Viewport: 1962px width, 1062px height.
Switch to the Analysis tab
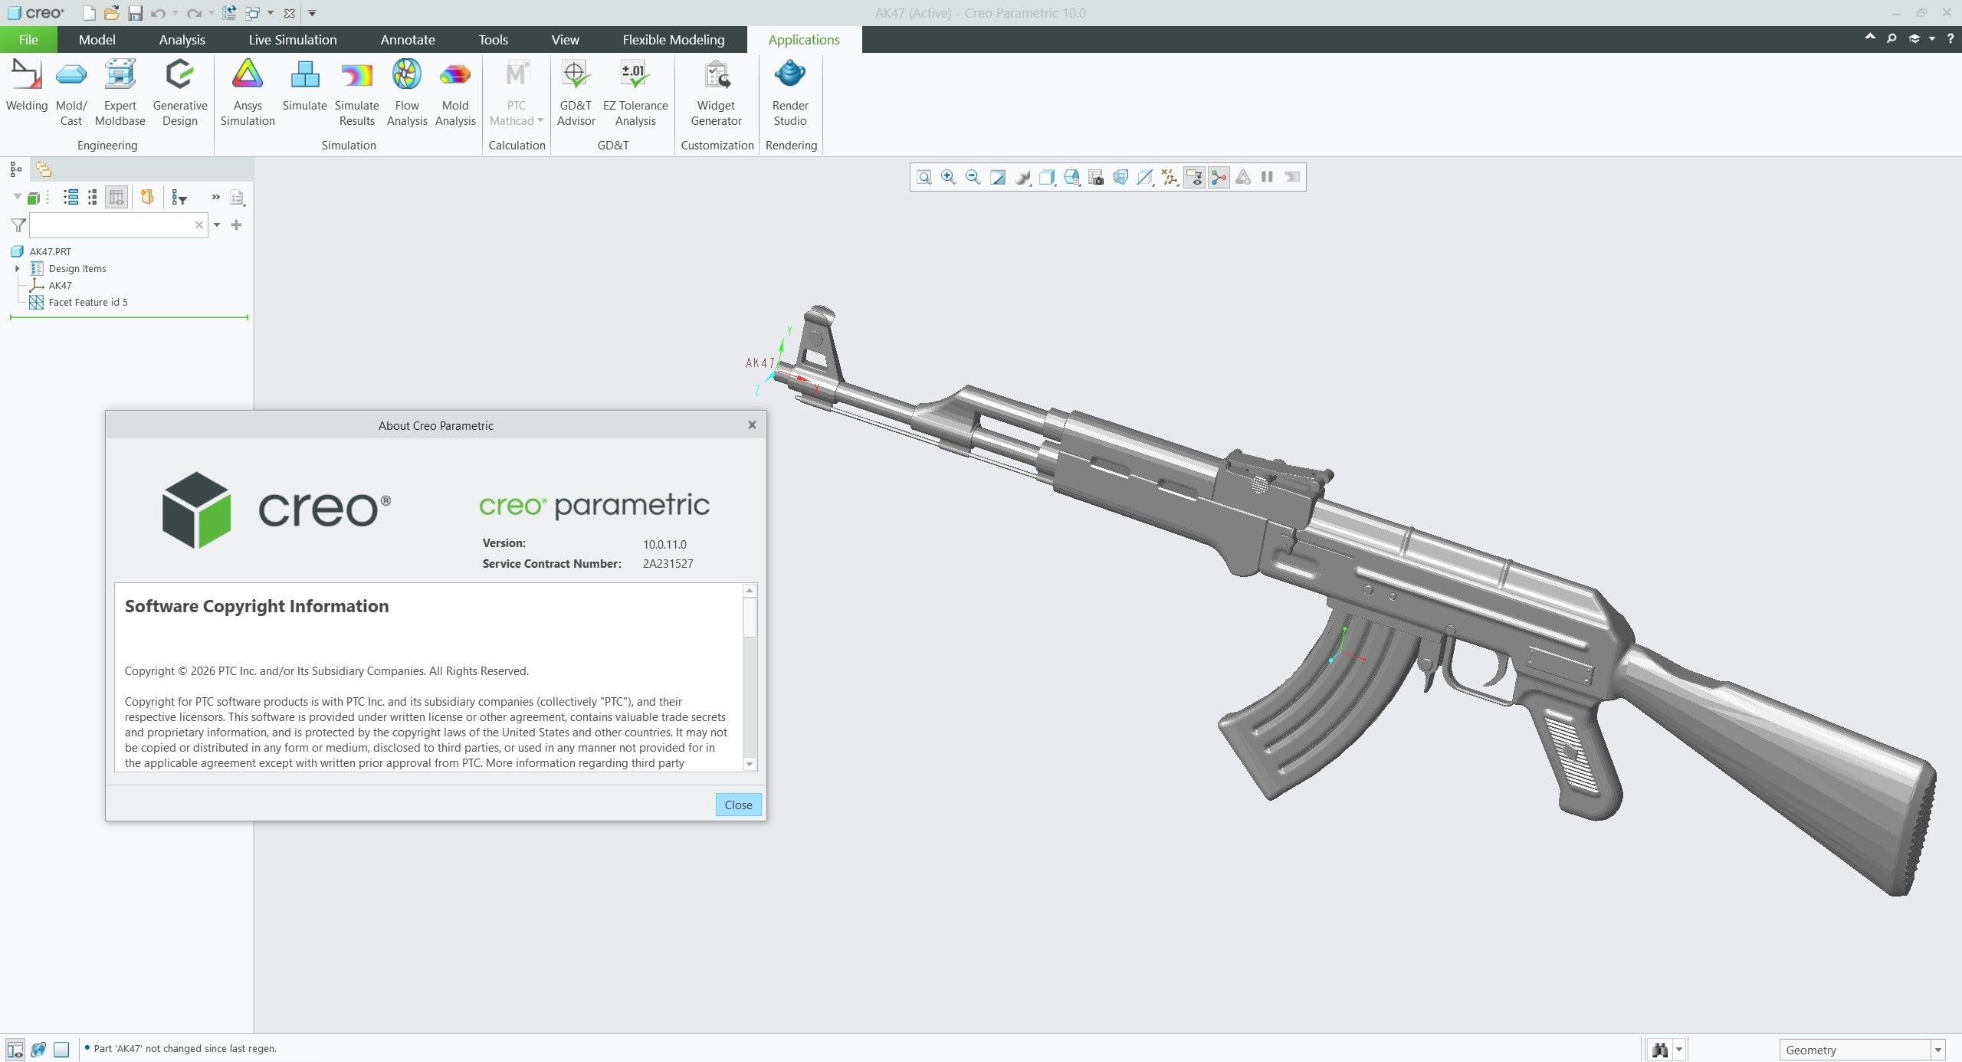(182, 40)
